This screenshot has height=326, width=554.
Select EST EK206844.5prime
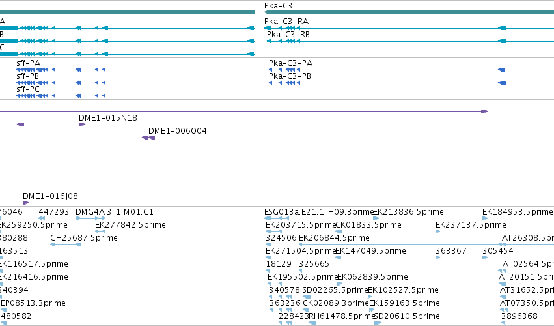tap(334, 238)
